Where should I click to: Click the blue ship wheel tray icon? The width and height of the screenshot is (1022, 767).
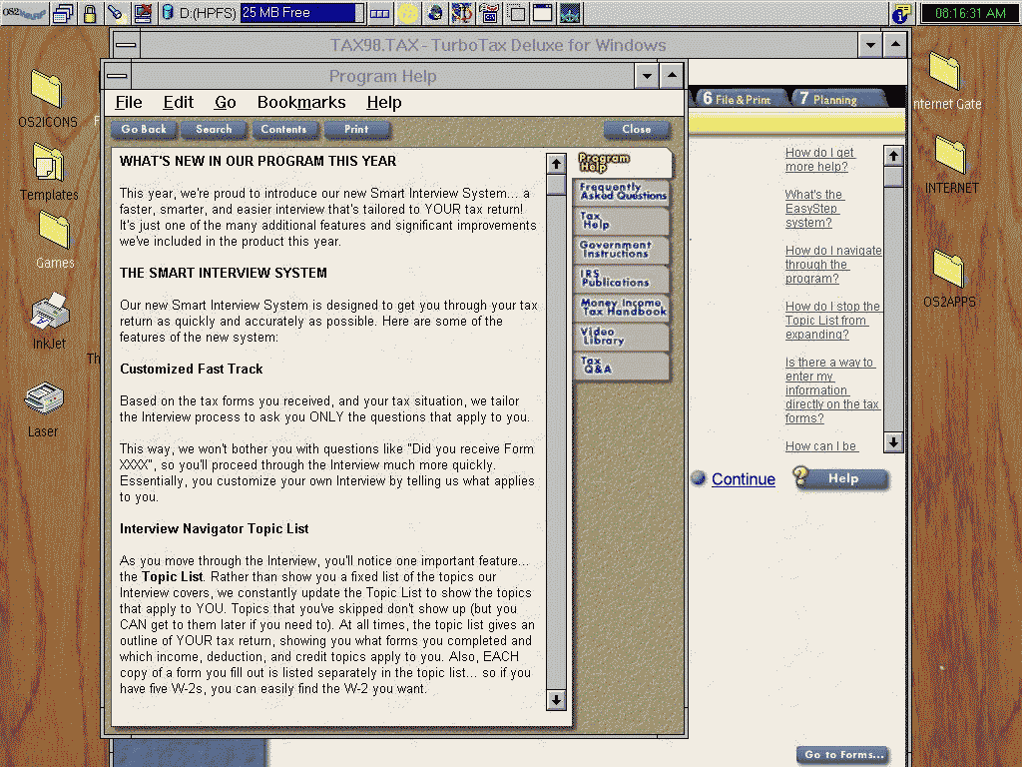click(x=570, y=13)
